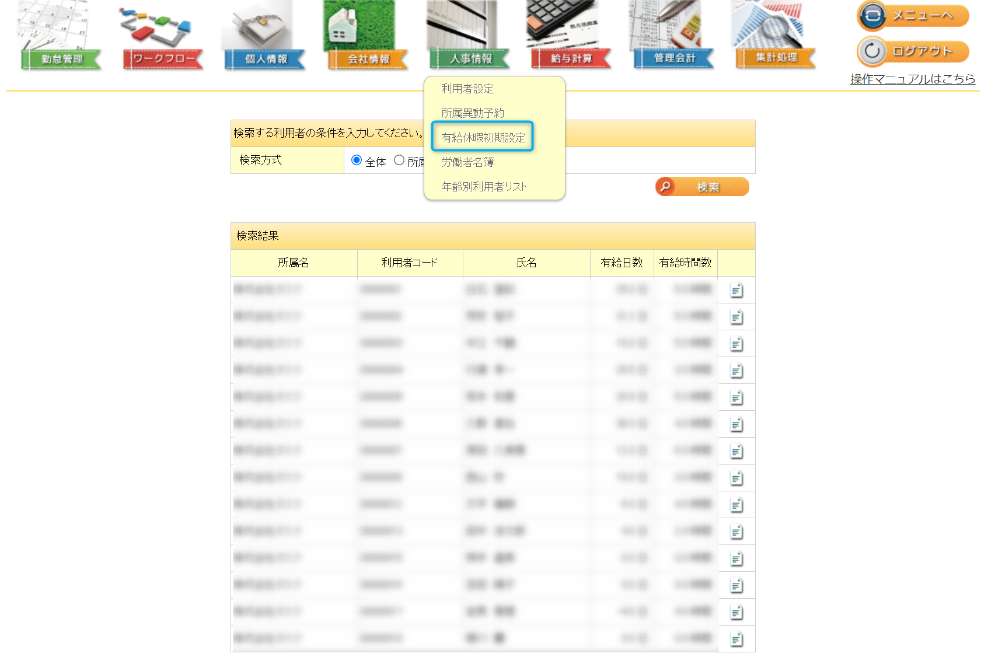Viewport: 988px width, 653px height.
Task: Open detail document icon in first result row
Action: tap(736, 290)
